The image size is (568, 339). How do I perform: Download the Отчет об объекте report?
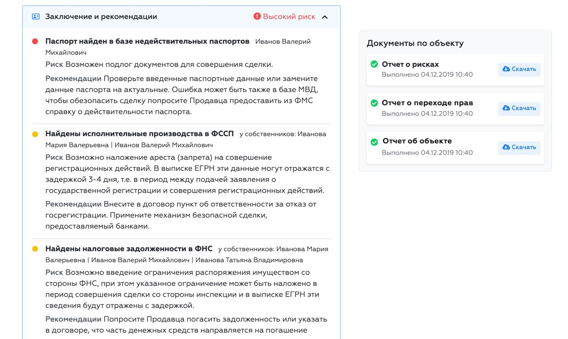tap(519, 147)
